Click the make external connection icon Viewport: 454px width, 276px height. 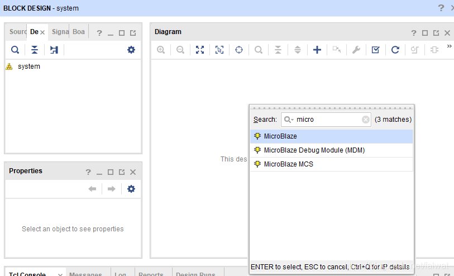pos(336,50)
